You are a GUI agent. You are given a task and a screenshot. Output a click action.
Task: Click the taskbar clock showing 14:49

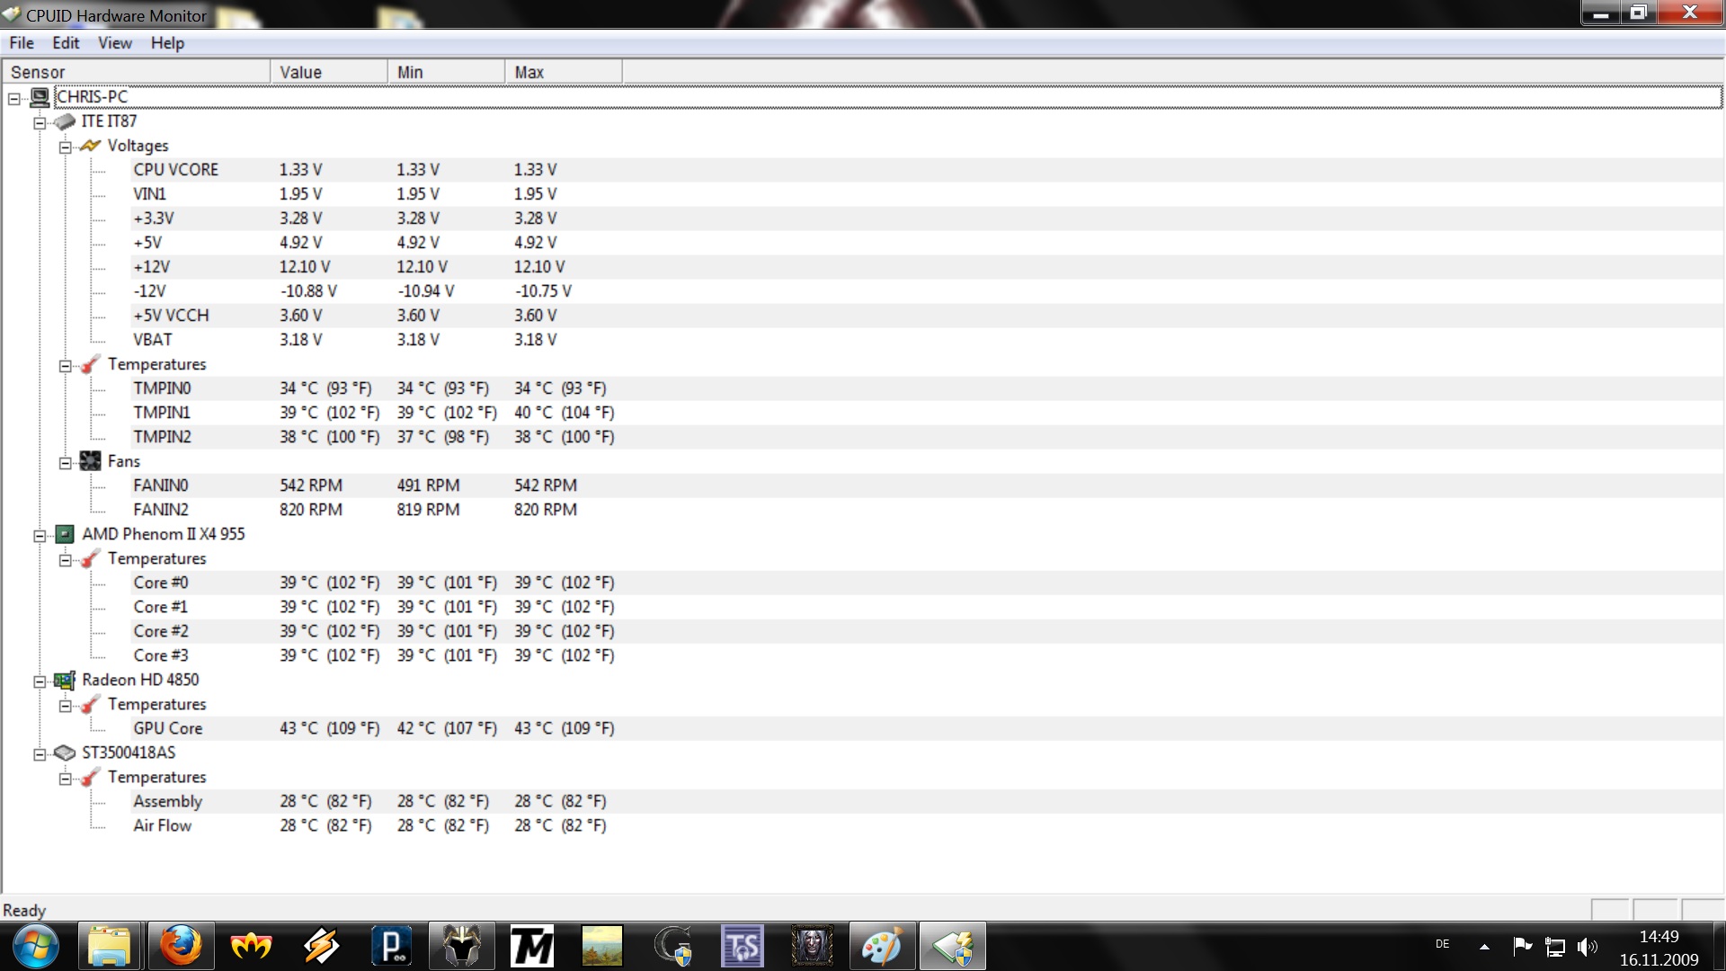coord(1659,948)
